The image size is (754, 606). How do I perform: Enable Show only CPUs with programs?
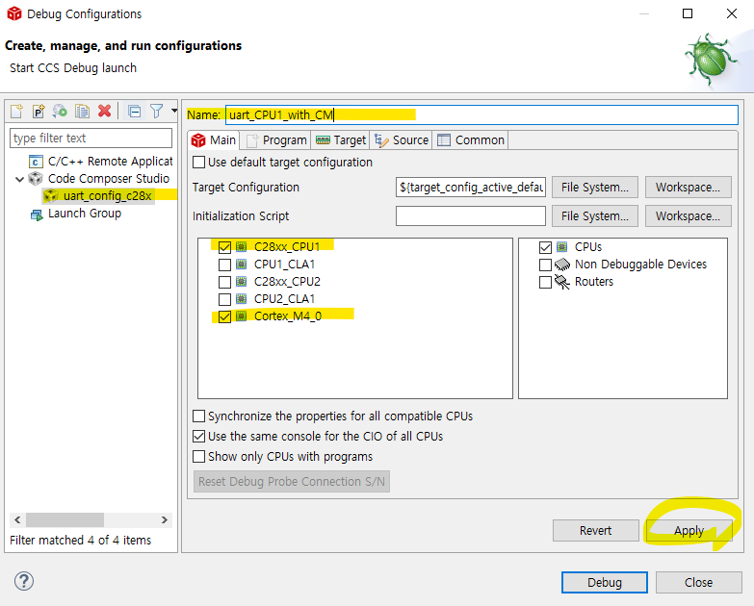[199, 456]
